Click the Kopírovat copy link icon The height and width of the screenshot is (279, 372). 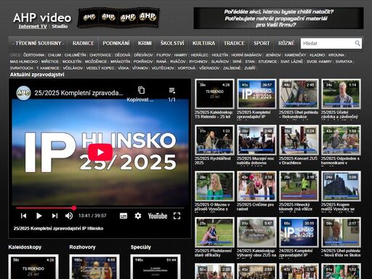point(141,90)
